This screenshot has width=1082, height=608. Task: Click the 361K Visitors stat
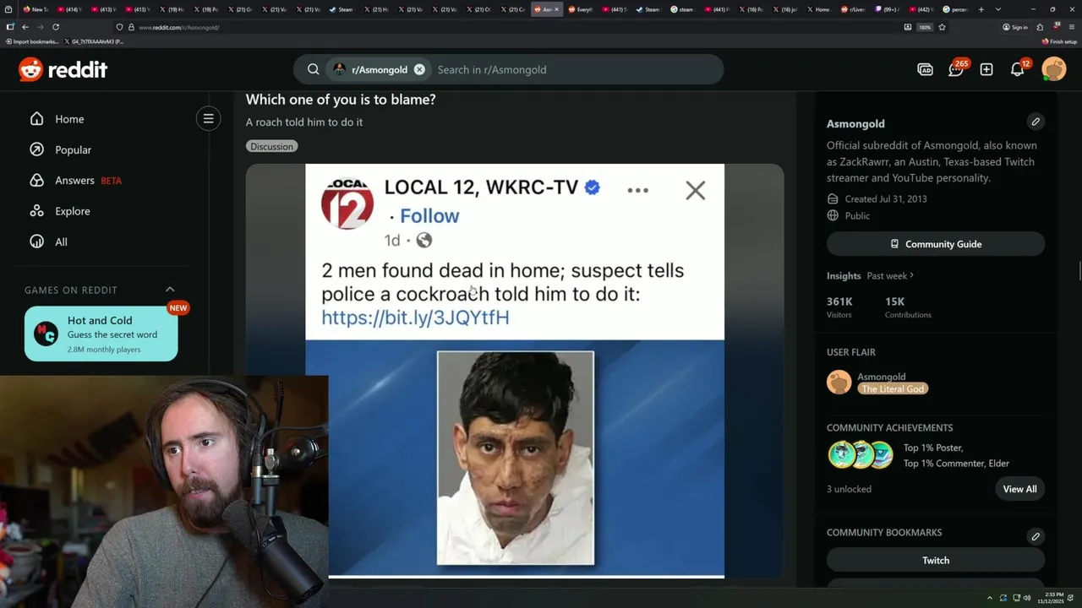839,307
